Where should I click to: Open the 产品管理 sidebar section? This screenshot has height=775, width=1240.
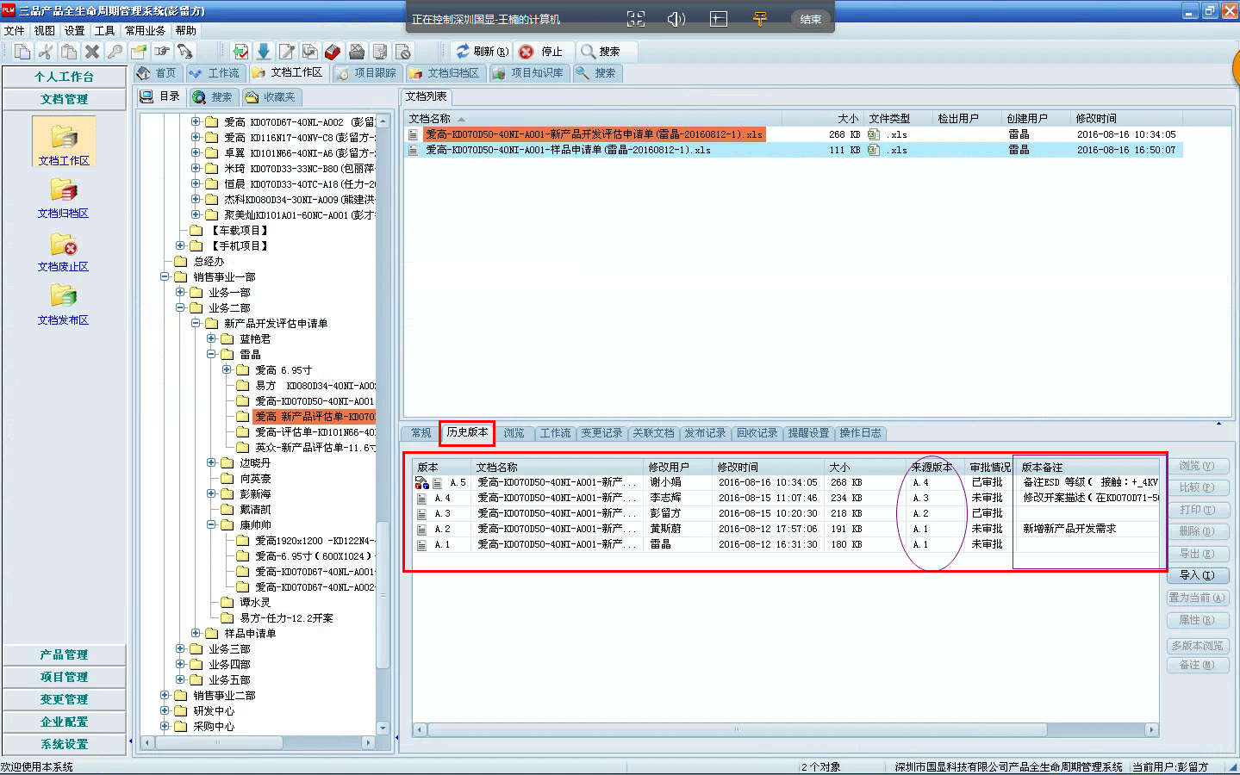click(64, 655)
